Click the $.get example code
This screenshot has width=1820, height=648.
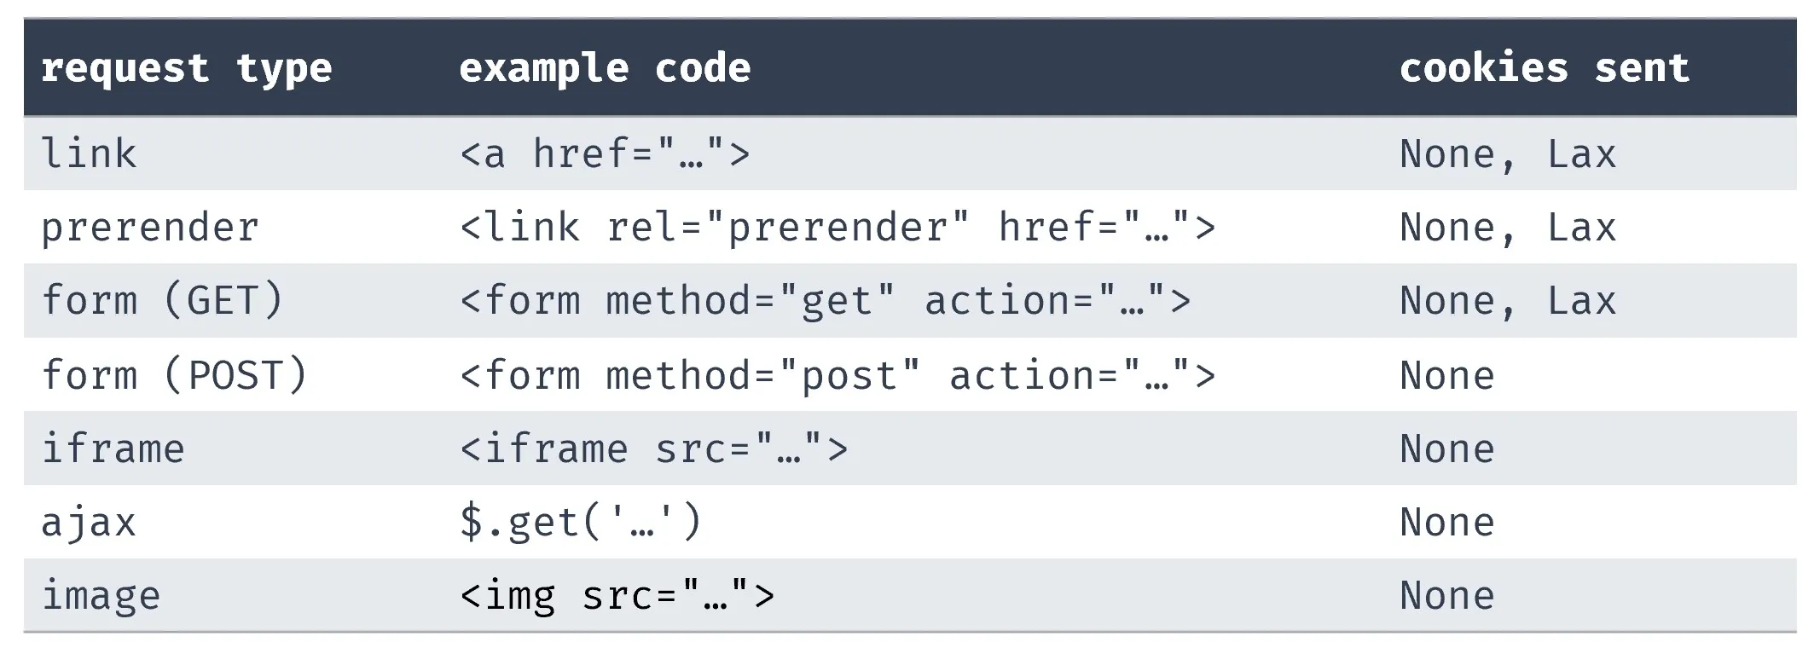(580, 522)
